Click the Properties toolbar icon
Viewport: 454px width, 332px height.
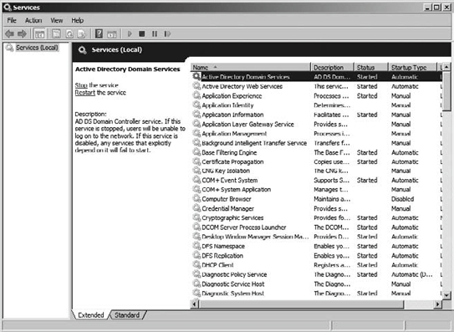point(56,34)
